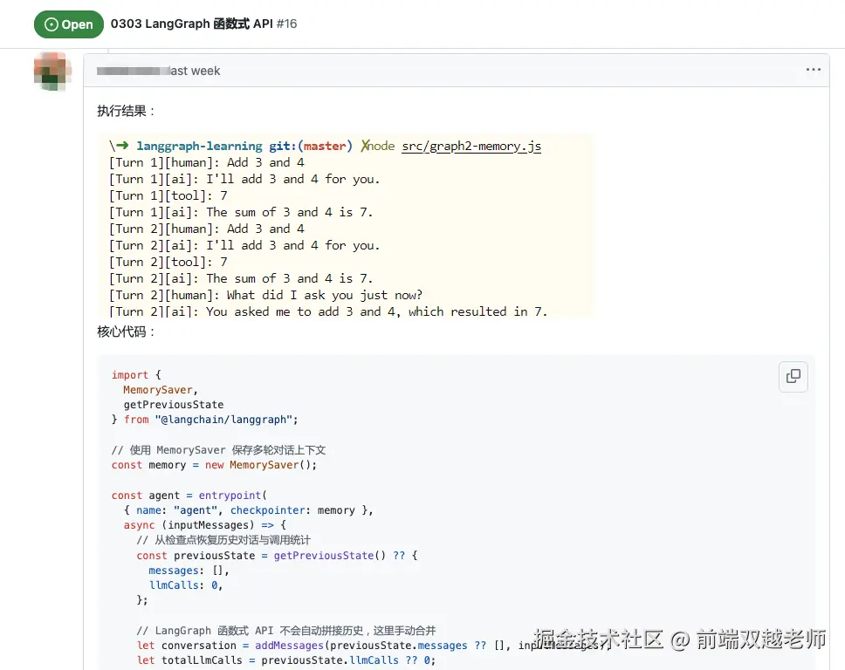Open the comment actions kebab menu
This screenshot has width=845, height=670.
(813, 69)
